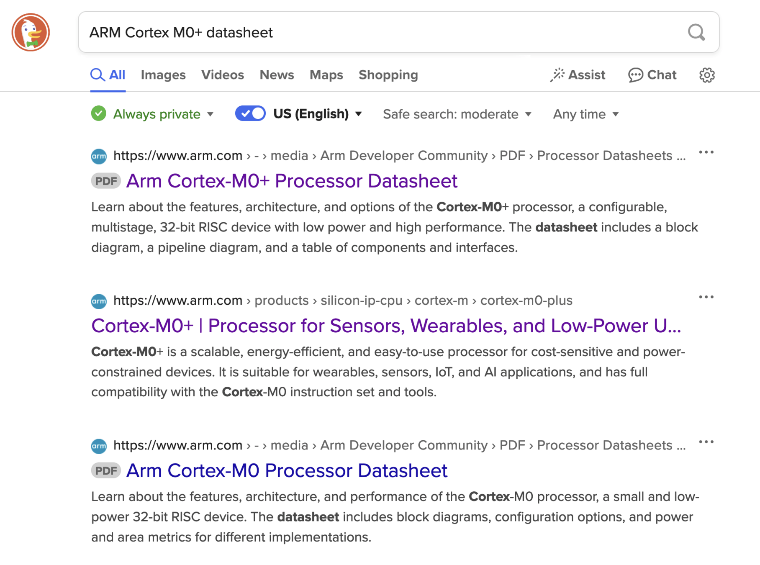Switch to the Images tab

[163, 75]
